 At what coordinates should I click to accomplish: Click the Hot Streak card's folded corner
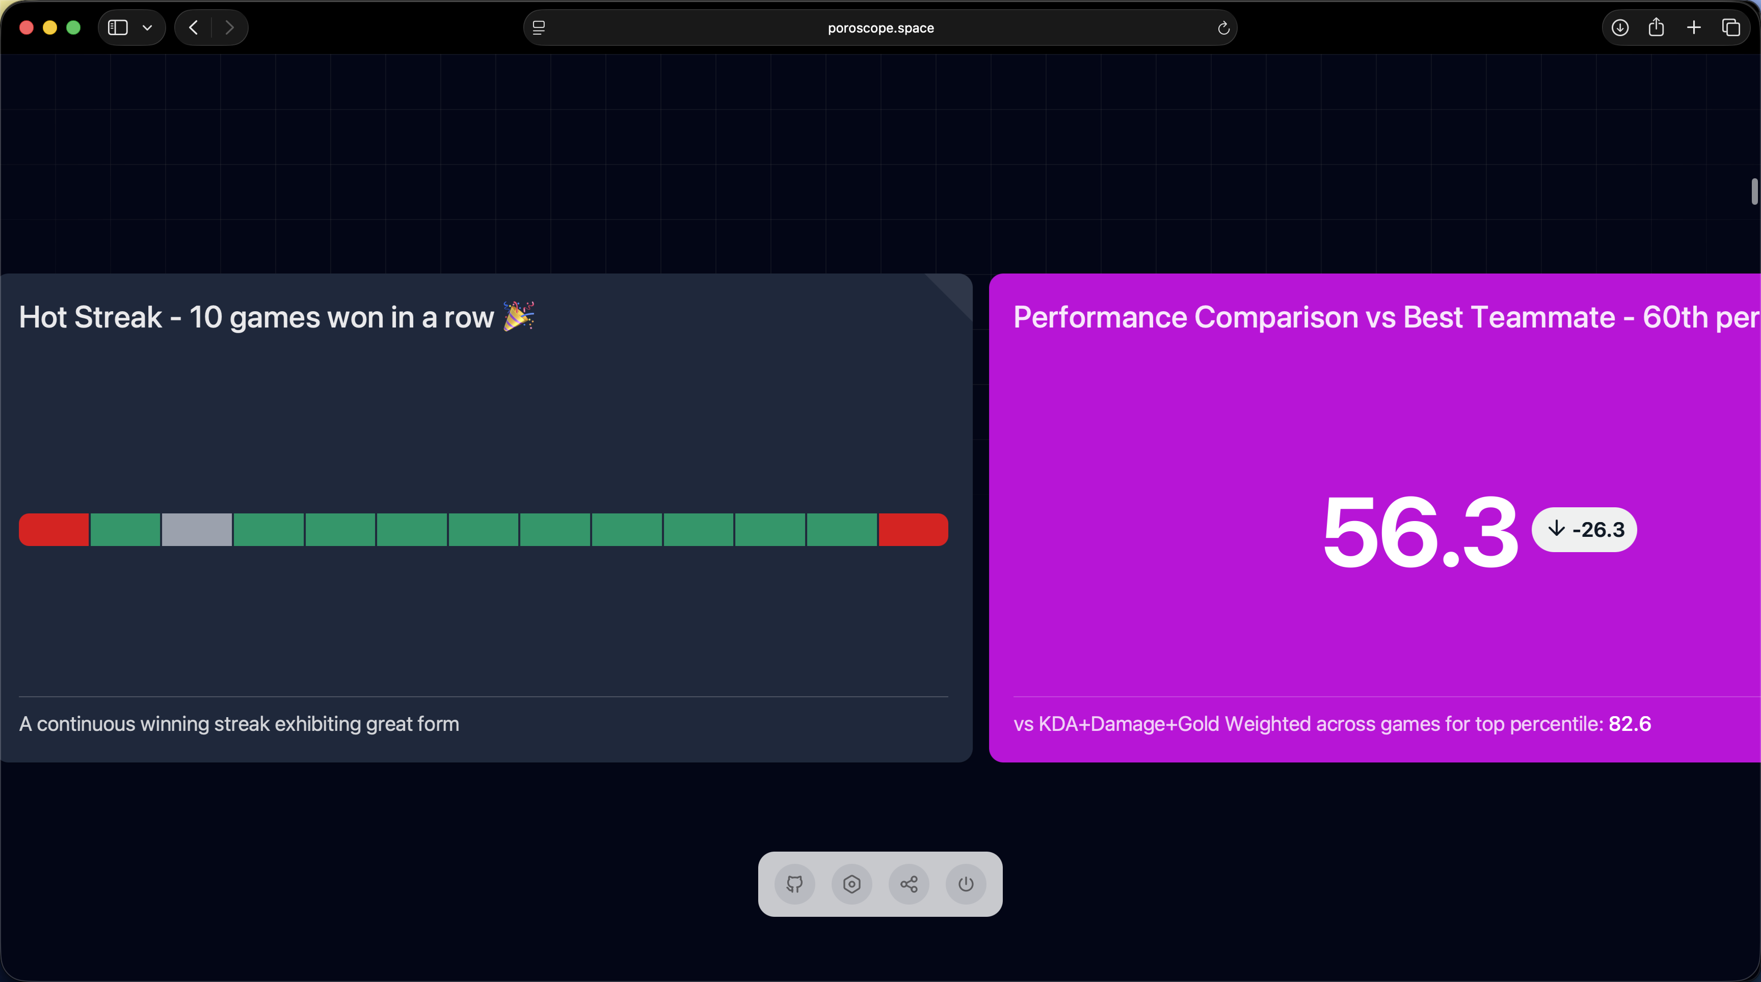pyautogui.click(x=956, y=290)
